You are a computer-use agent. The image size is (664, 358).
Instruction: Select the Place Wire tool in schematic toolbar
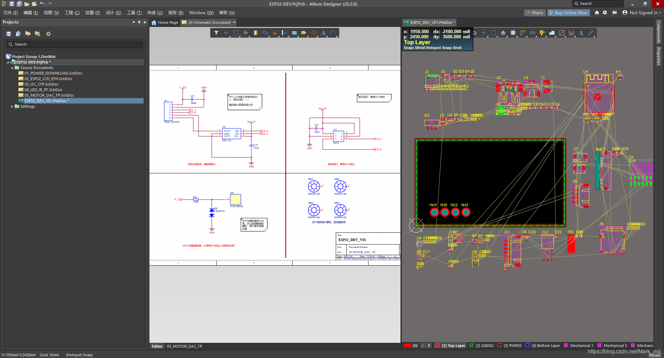click(x=265, y=33)
